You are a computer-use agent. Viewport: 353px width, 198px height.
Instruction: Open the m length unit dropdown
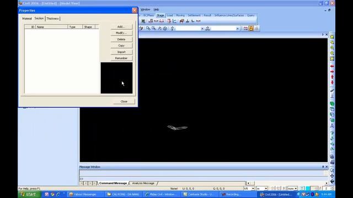(266, 188)
